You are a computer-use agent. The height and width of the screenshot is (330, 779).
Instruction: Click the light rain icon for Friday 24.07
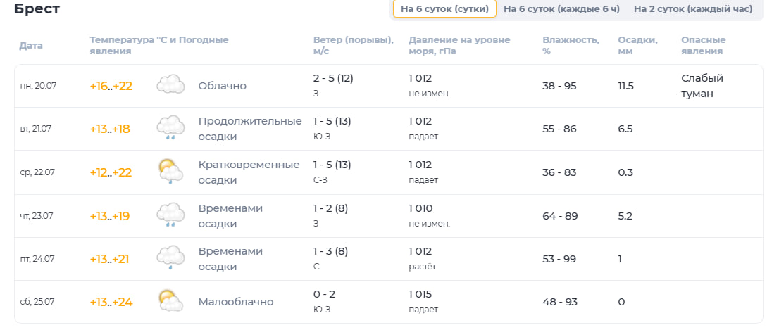pos(171,258)
